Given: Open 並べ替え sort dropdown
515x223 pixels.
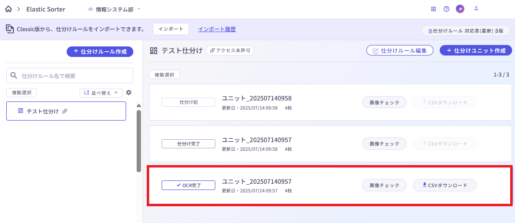Looking at the screenshot, I should (x=101, y=93).
